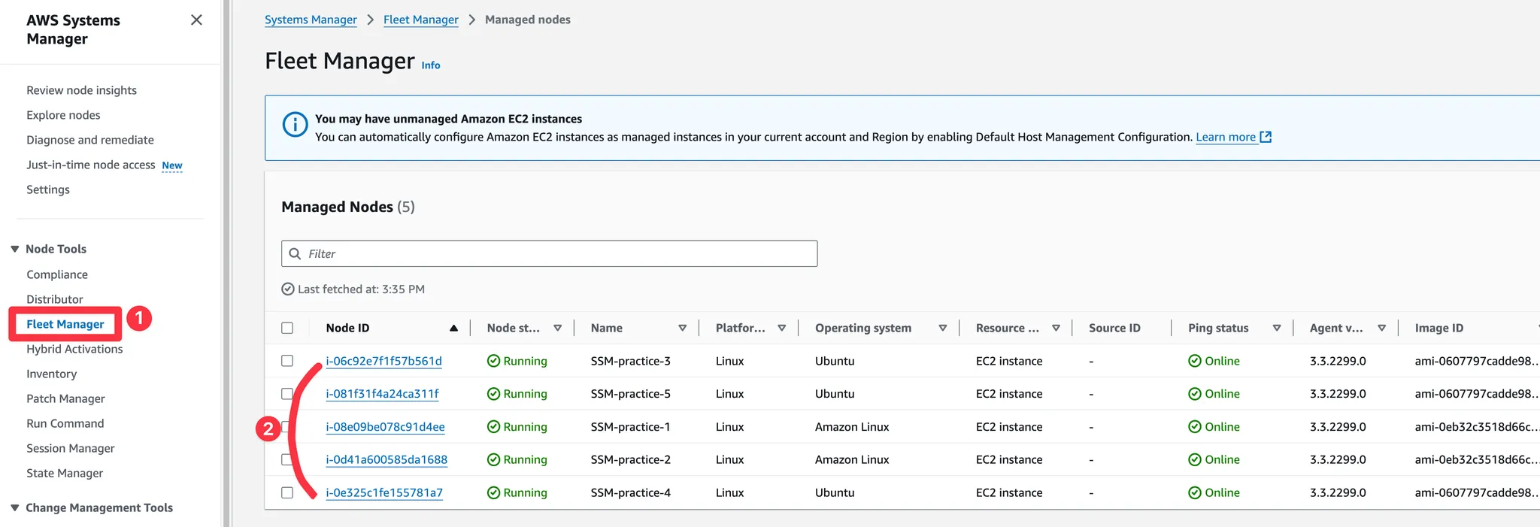Click the info circle icon in banner
The width and height of the screenshot is (1540, 527).
tap(295, 124)
